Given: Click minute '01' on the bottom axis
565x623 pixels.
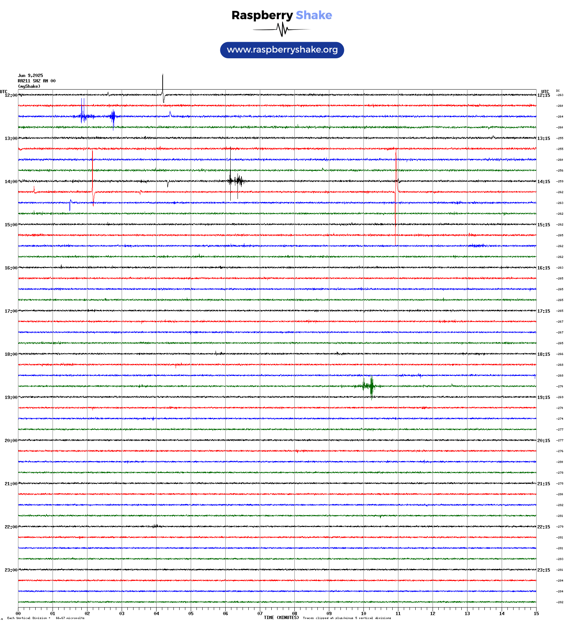Looking at the screenshot, I should [53, 614].
